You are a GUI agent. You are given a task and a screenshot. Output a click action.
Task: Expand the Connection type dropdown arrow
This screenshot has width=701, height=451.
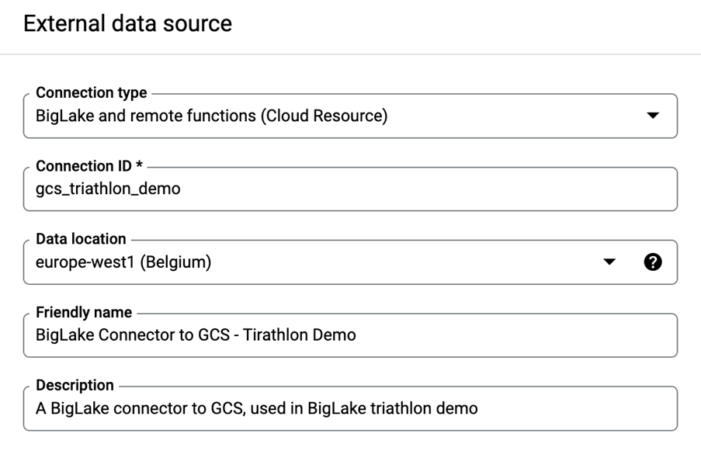[x=653, y=116]
